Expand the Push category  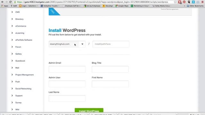coord(16,82)
